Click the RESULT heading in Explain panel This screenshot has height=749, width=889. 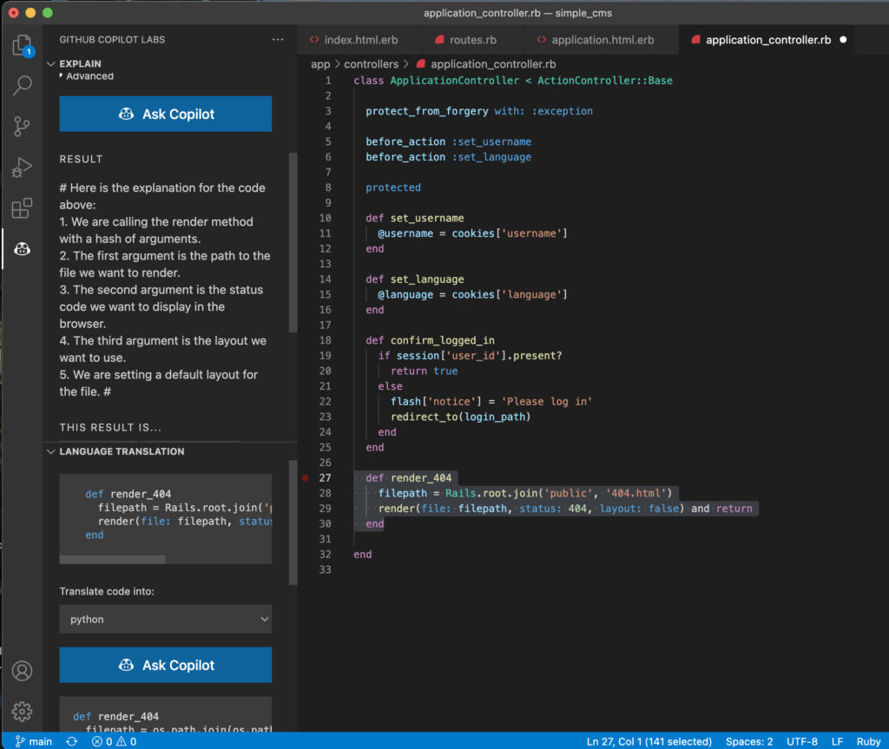click(x=81, y=160)
